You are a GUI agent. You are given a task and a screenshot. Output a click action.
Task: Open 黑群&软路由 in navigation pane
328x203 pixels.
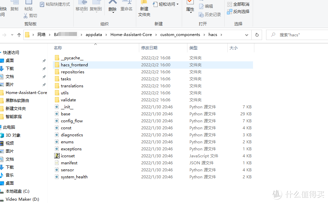point(17,101)
